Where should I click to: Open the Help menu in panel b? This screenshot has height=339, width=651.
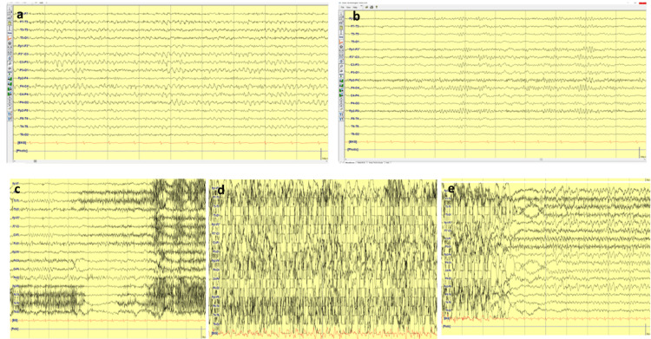355,7
